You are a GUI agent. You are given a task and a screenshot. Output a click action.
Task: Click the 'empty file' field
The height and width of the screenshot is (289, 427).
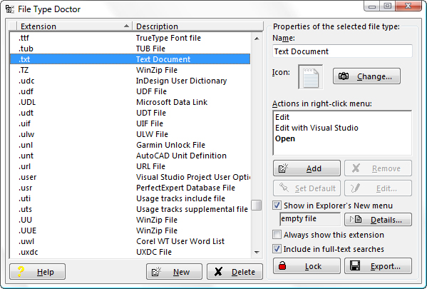(x=310, y=219)
